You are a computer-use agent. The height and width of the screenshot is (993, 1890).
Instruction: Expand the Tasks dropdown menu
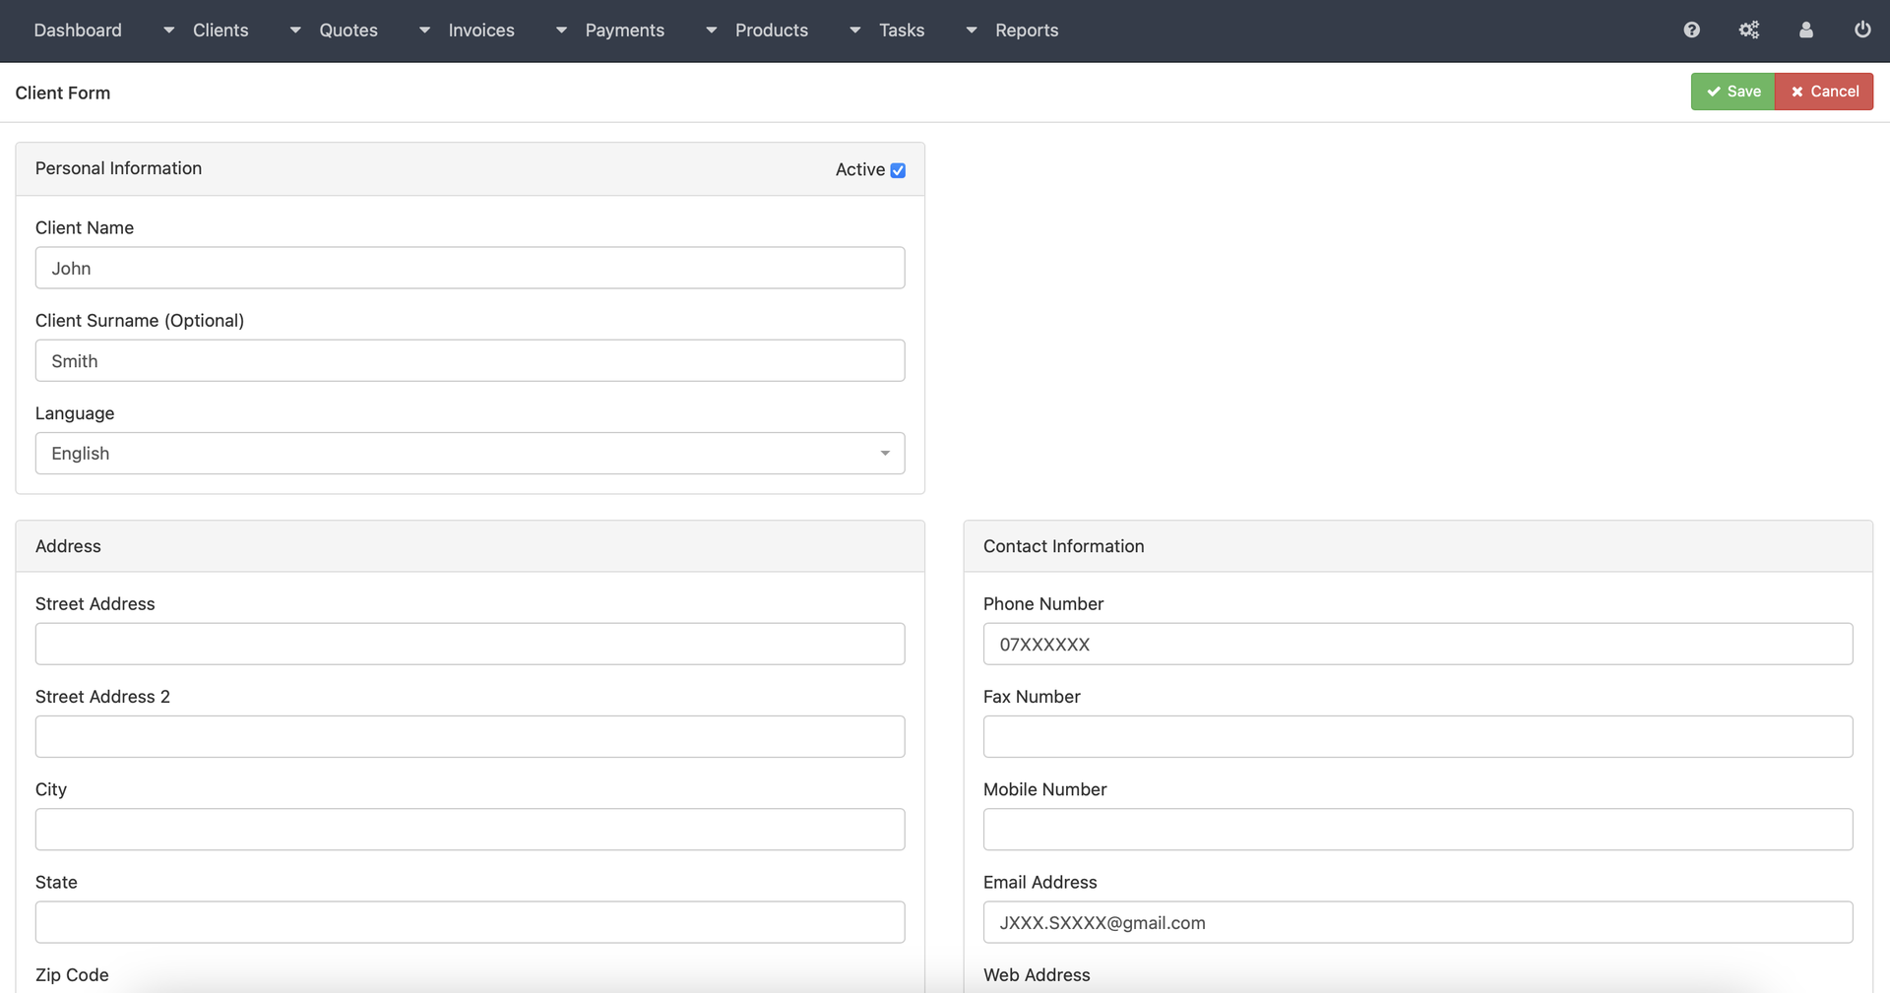tap(887, 31)
